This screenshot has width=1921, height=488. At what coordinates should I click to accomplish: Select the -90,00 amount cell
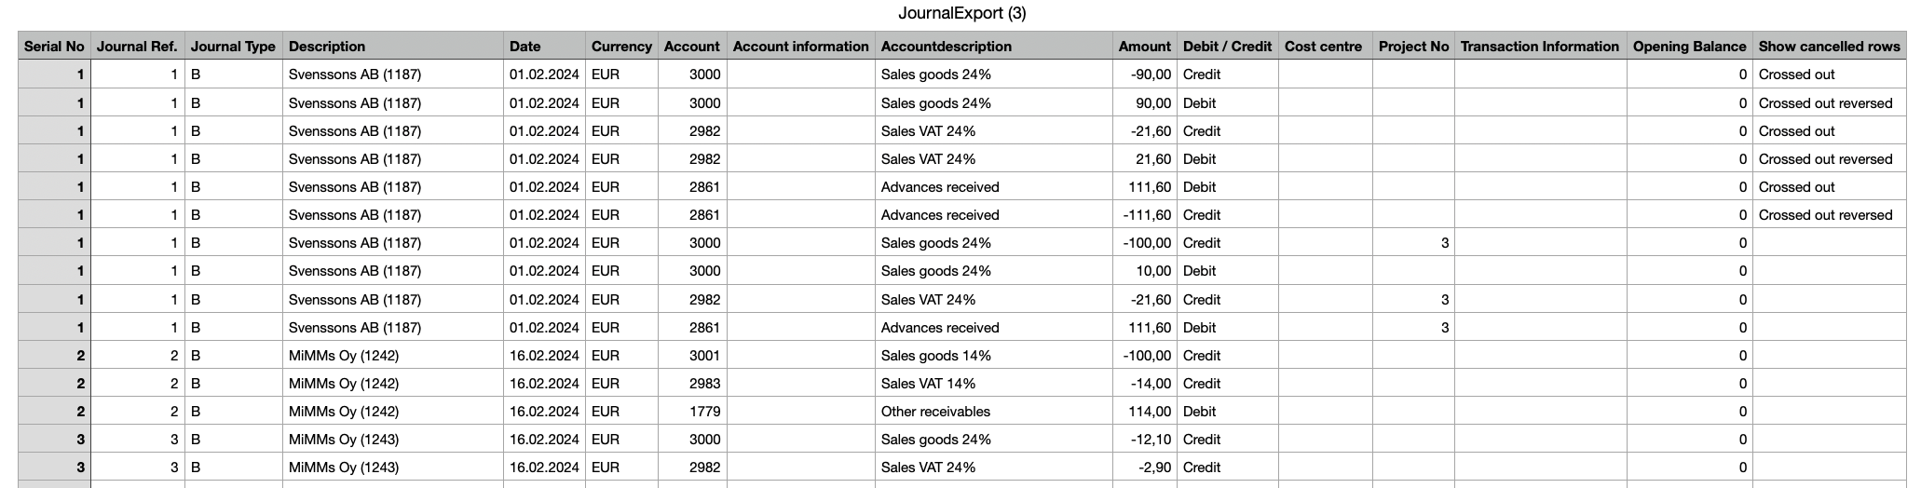pyautogui.click(x=1144, y=75)
